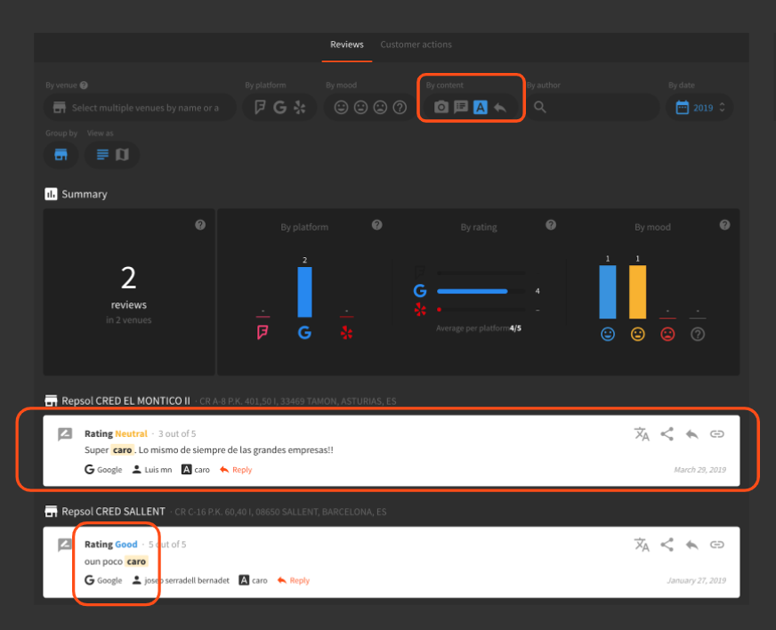Image resolution: width=776 pixels, height=630 pixels.
Task: Filter reviews by Yelp platform icon
Action: (x=299, y=108)
